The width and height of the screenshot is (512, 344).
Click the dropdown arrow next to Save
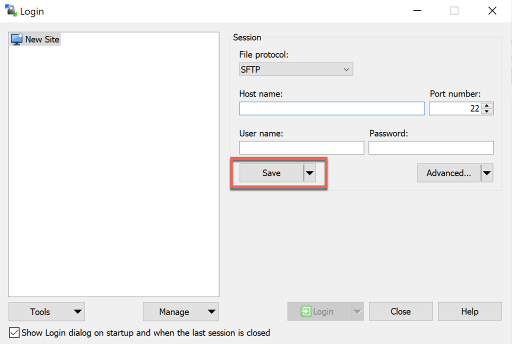(x=310, y=172)
